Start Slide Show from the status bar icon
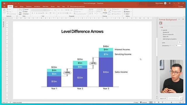This screenshot has width=187, height=105. [x=162, y=102]
